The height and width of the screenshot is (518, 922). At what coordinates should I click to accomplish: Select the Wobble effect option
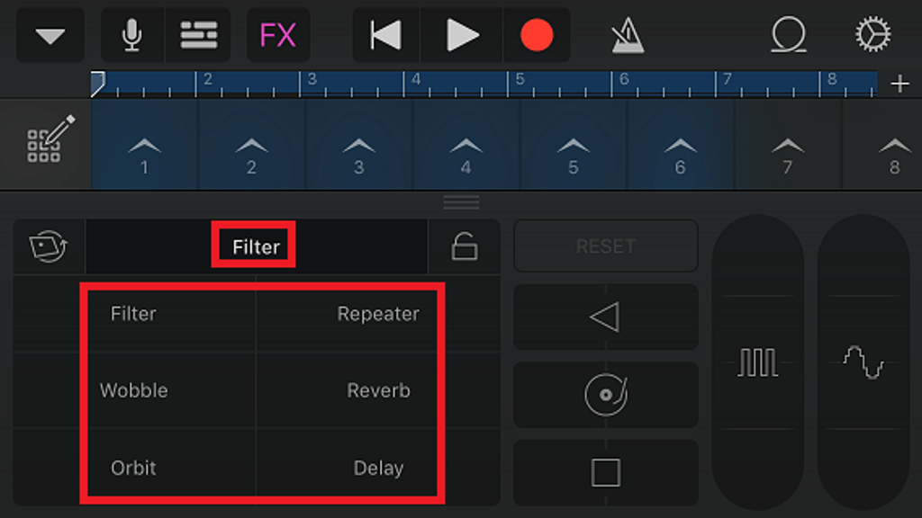(134, 390)
